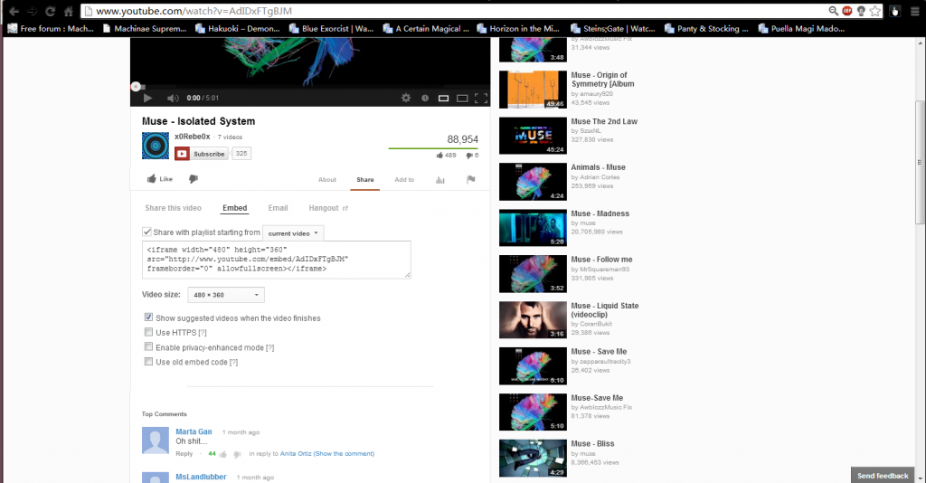The image size is (926, 483).
Task: Click the Subscribe button
Action: click(x=202, y=154)
